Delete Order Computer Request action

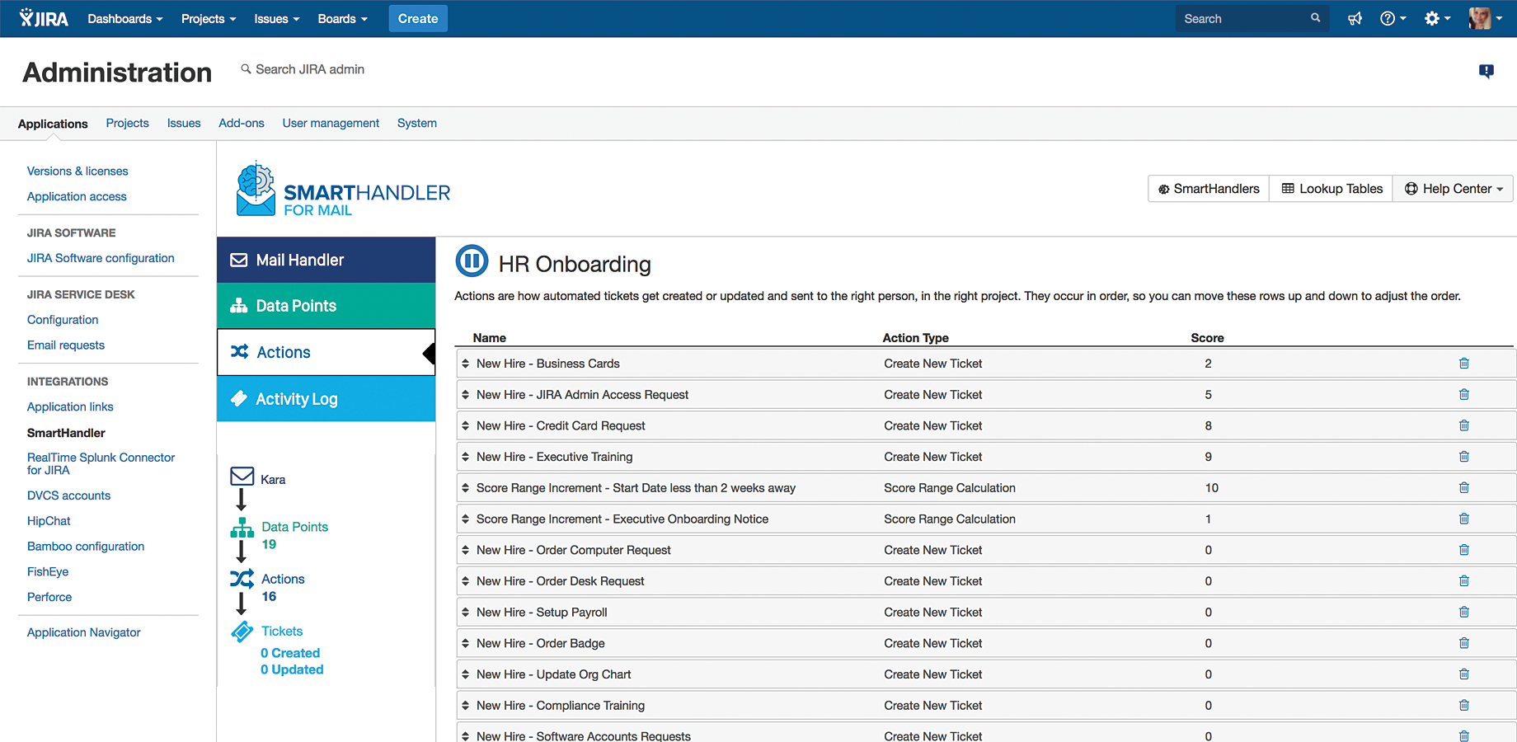pyautogui.click(x=1464, y=550)
